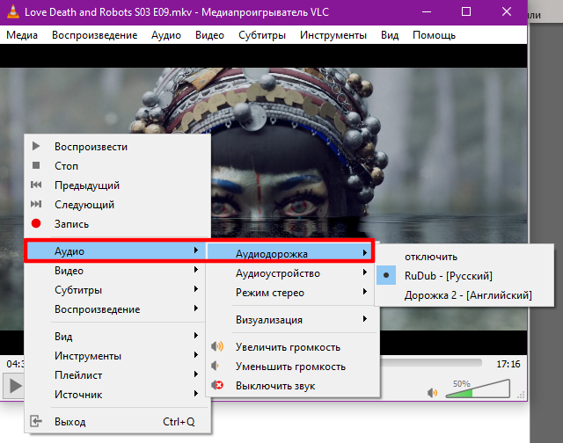
Task: Mute sound via the crossed speaker icon
Action: coord(217,386)
